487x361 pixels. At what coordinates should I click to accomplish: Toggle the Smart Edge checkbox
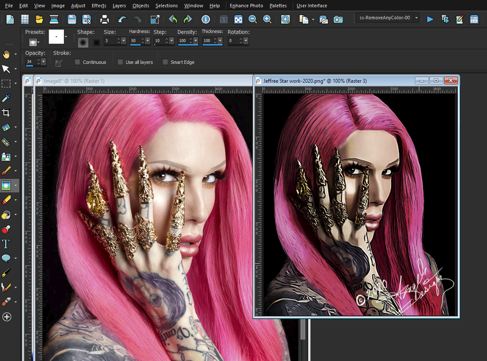pos(166,62)
